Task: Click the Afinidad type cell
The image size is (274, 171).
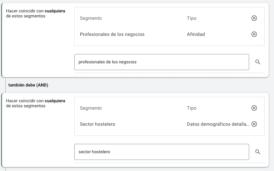Action: point(196,34)
